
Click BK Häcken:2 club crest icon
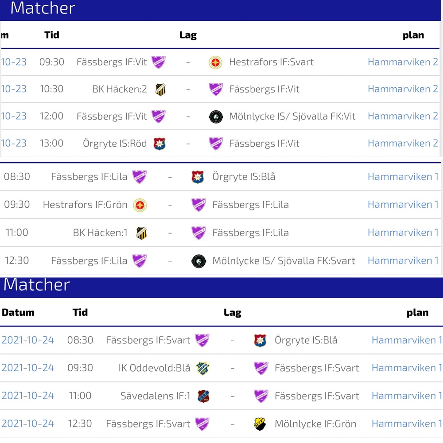(160, 89)
